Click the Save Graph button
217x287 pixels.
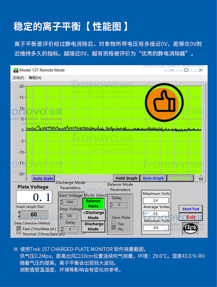pos(153,178)
